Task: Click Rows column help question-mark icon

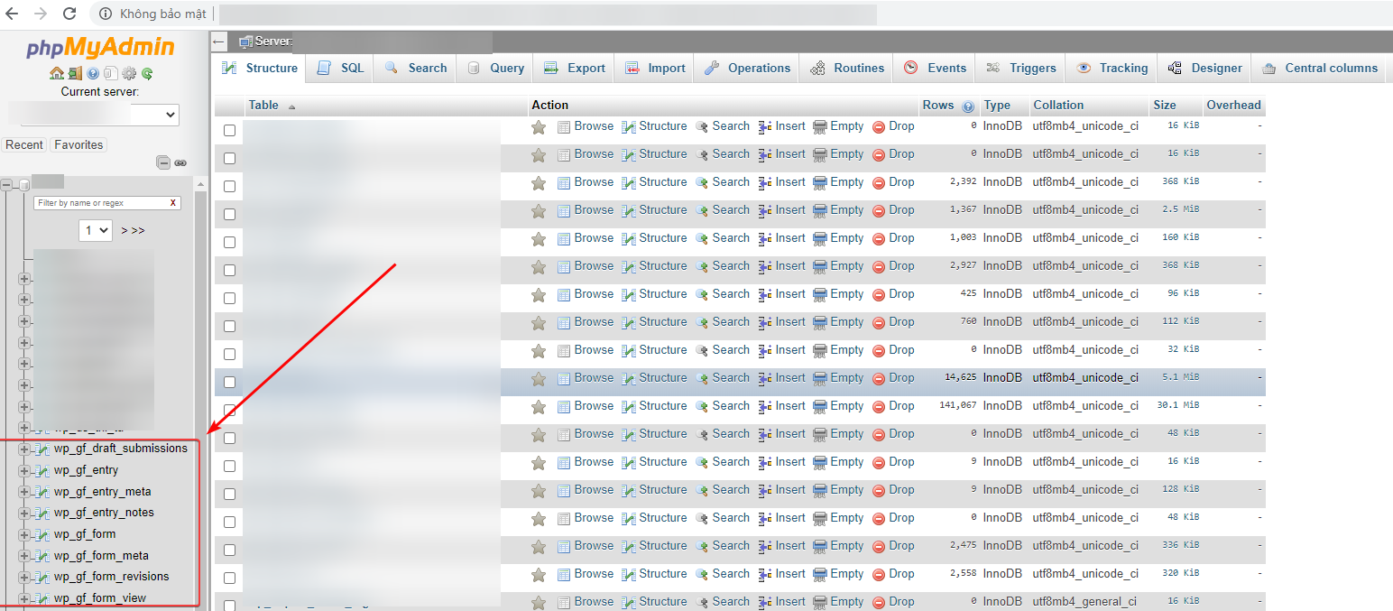Action: (x=968, y=106)
